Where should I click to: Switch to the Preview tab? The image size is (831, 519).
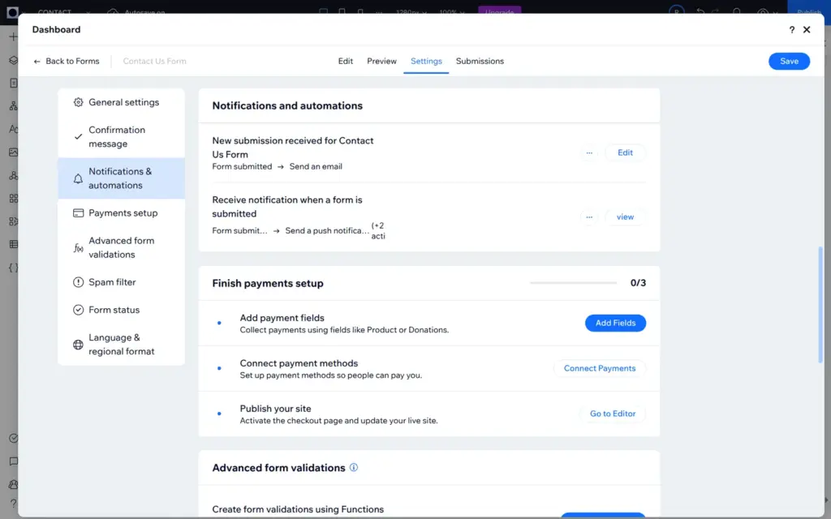[x=381, y=62]
